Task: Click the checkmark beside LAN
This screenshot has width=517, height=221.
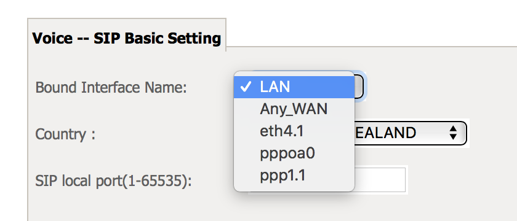Action: (246, 87)
